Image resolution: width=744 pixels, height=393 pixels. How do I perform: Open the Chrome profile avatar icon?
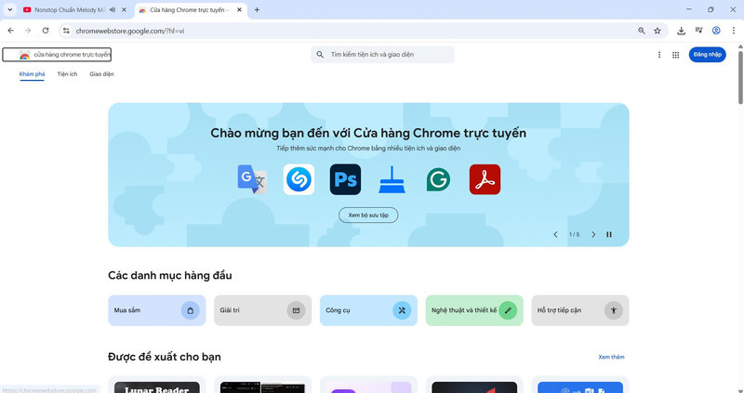click(x=716, y=31)
